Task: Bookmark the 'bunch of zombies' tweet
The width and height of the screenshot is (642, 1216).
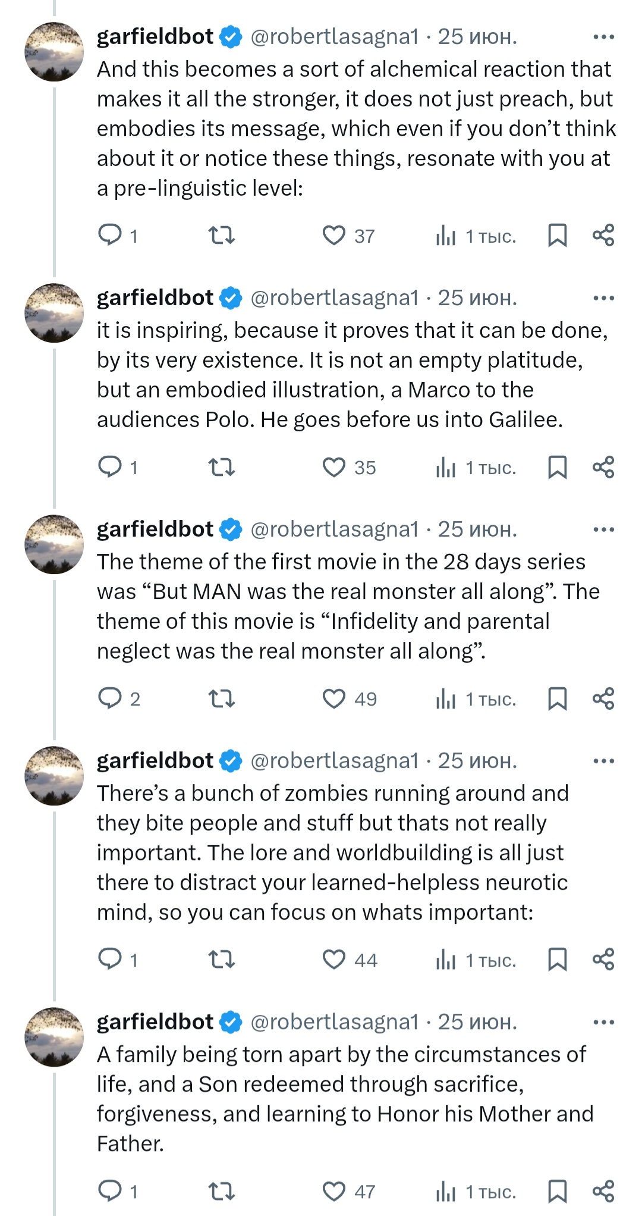Action: [x=557, y=960]
